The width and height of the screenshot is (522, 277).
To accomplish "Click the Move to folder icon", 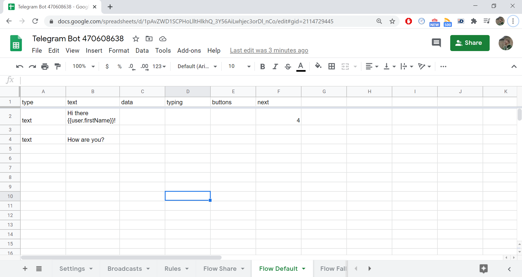I will [149, 39].
